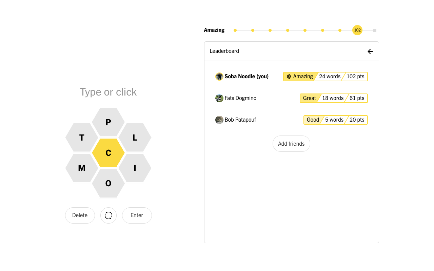
Task: Submit the word with Enter button
Action: tap(137, 215)
